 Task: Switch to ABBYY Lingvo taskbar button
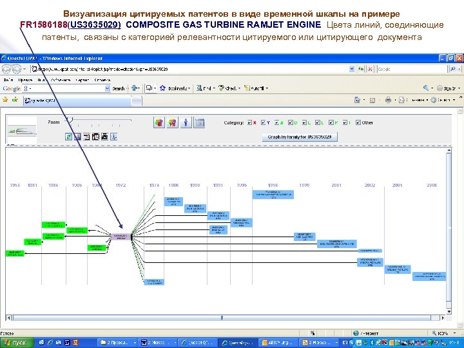coord(277,343)
